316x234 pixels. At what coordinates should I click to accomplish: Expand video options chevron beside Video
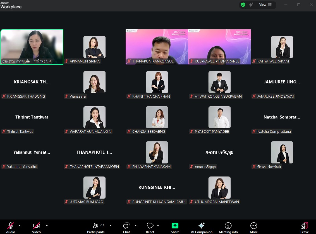point(47,225)
